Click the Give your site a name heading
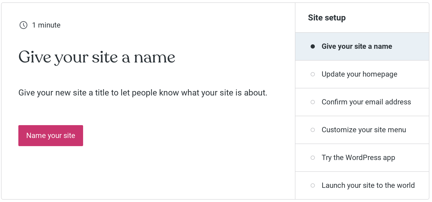Screen dimensions: 432x202 point(97,57)
